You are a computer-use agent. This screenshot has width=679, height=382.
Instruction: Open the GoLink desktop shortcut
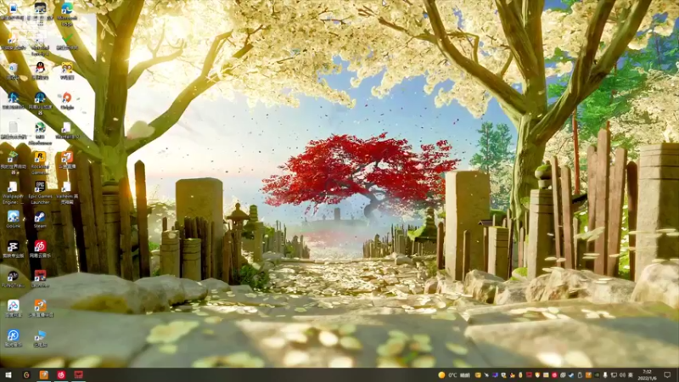click(13, 220)
